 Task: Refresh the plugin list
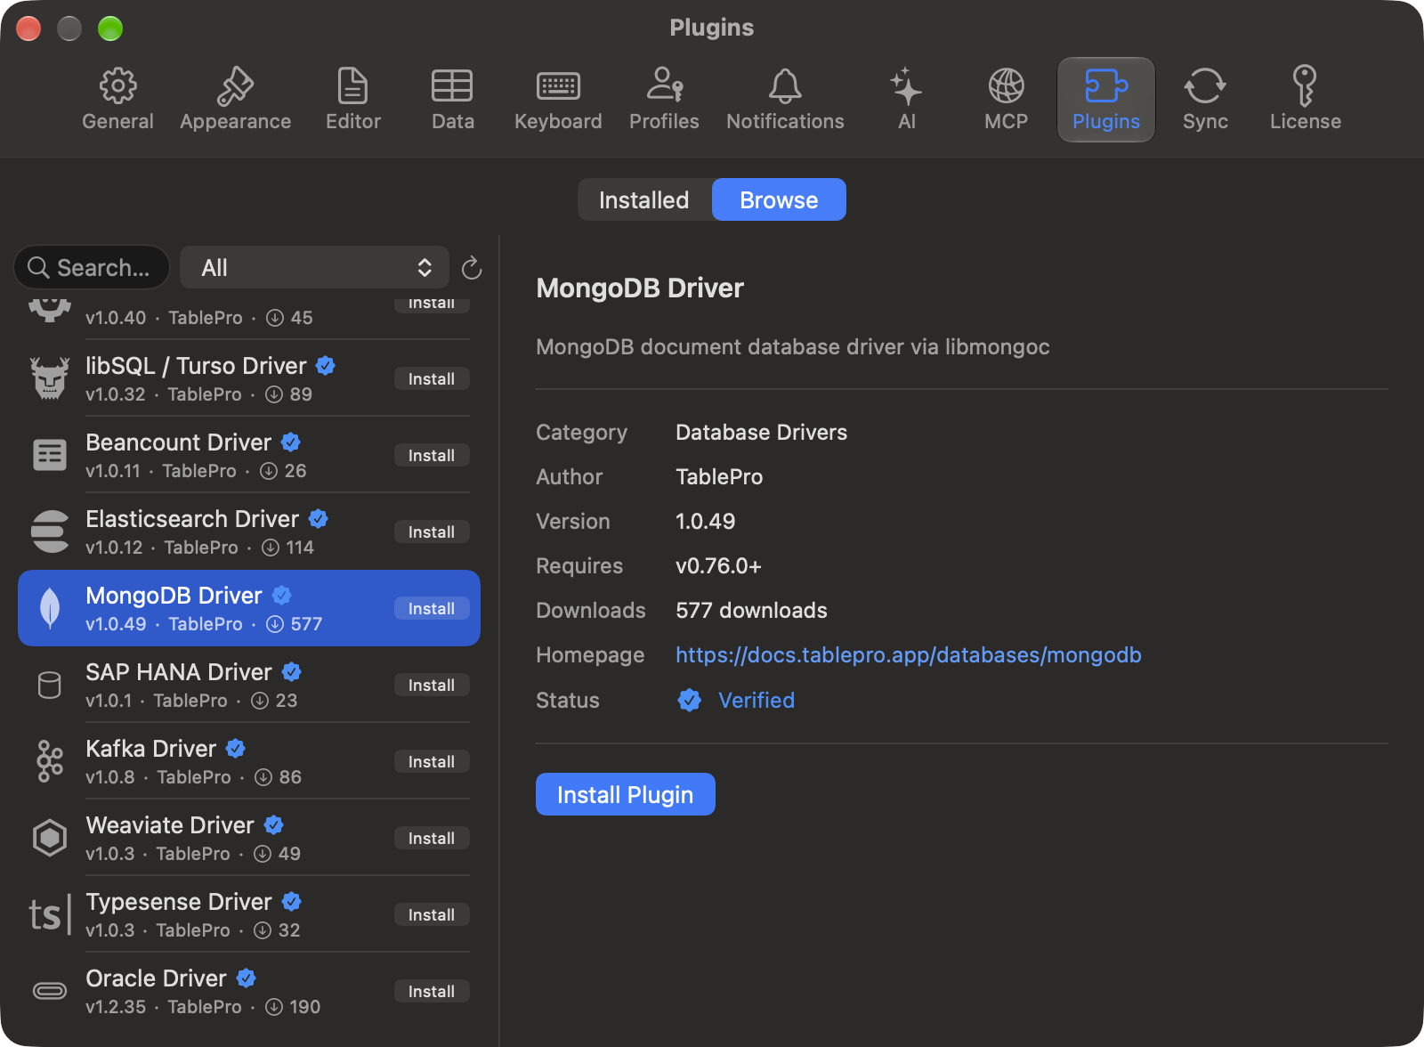[472, 268]
